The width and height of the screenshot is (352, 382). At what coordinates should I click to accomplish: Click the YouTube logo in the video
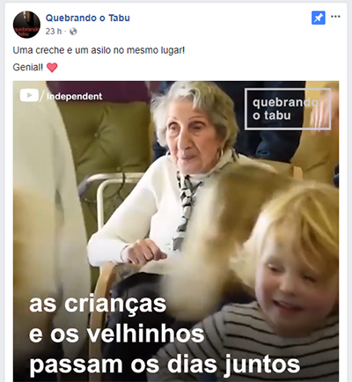[29, 95]
